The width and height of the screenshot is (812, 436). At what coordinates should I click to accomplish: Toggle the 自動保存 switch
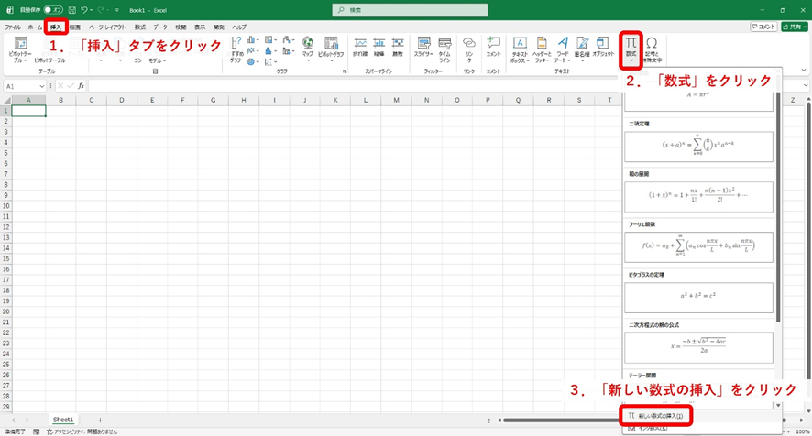[51, 9]
